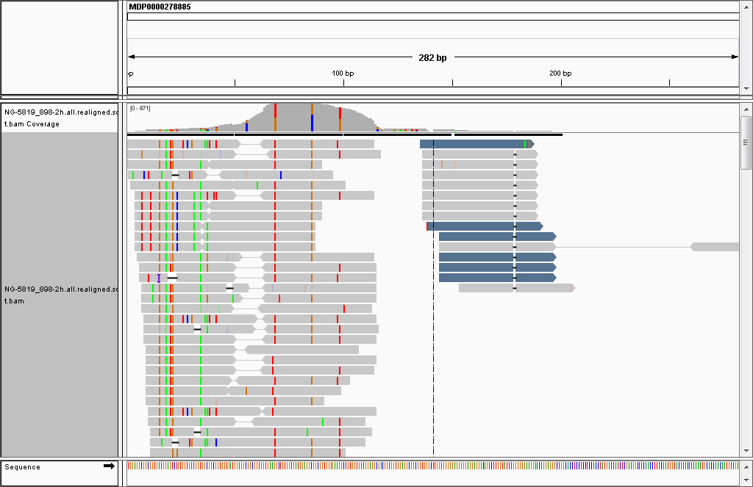The image size is (753, 487).
Task: Click scroll-down arrow in Sequence panel
Action: pyautogui.click(x=746, y=479)
